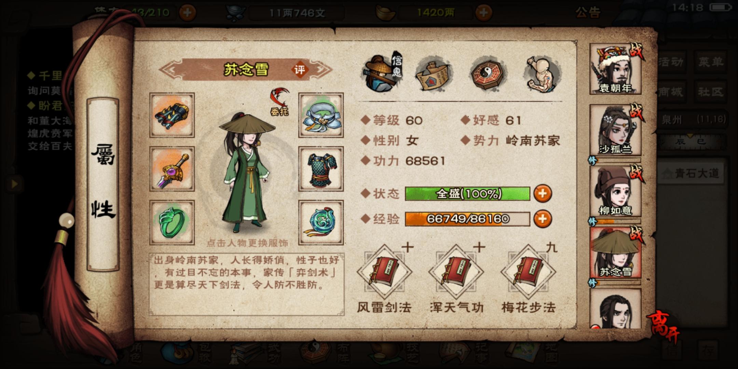Add experience with plus beside 经验 bar
Image resolution: width=738 pixels, height=369 pixels.
(543, 219)
